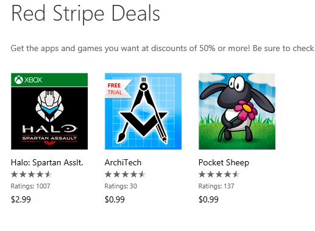This screenshot has width=315, height=231.
Task: Click the Red Stripe Deals heading
Action: coord(86,14)
